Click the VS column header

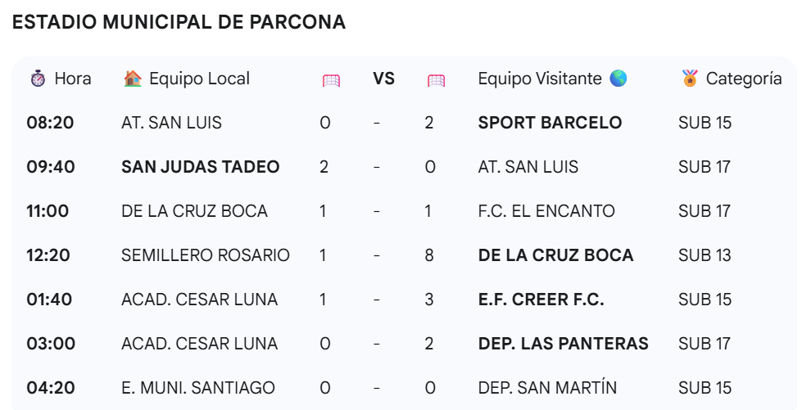(x=383, y=79)
